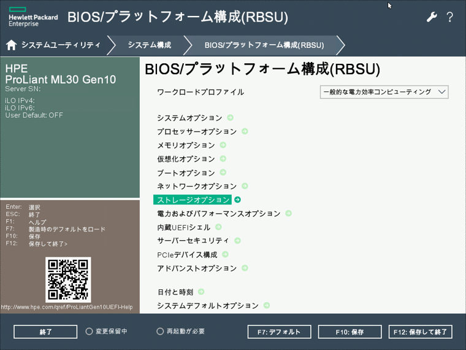Open ネットワークオプション menu

[197, 186]
